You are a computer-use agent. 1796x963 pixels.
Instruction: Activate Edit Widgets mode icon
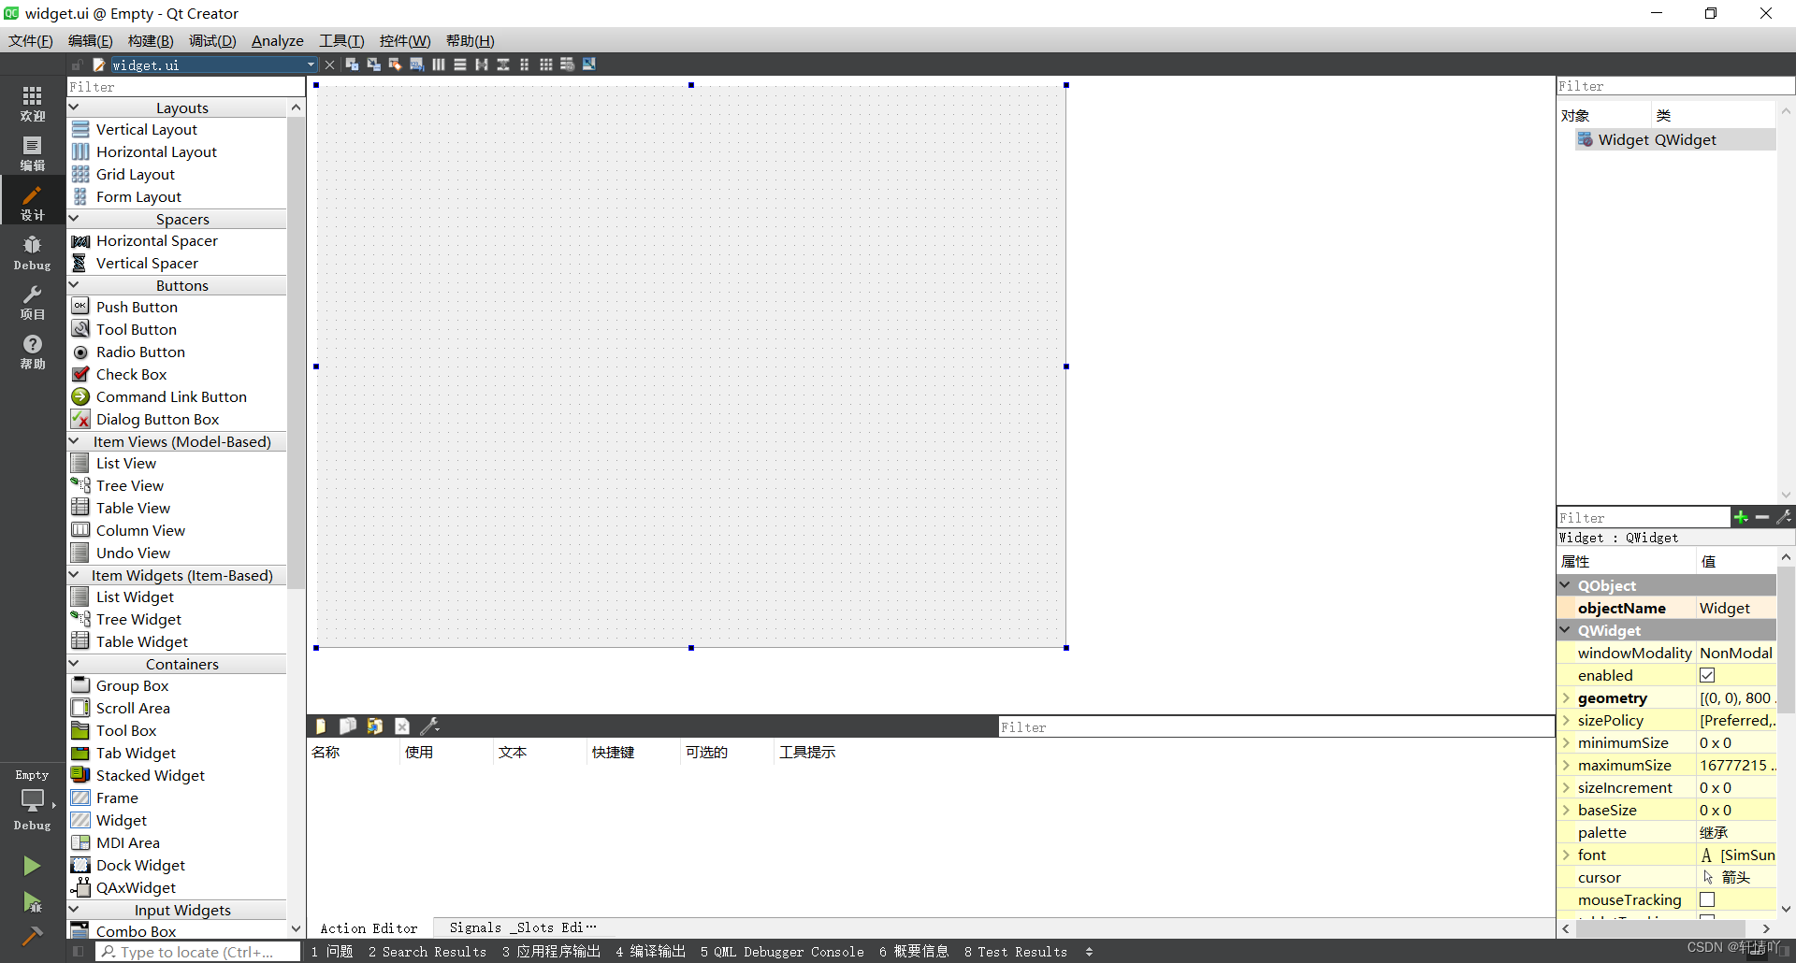tap(352, 65)
